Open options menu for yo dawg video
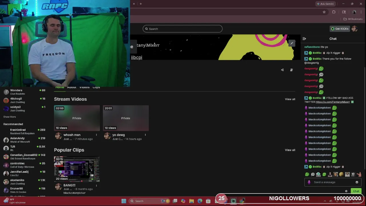 click(145, 135)
